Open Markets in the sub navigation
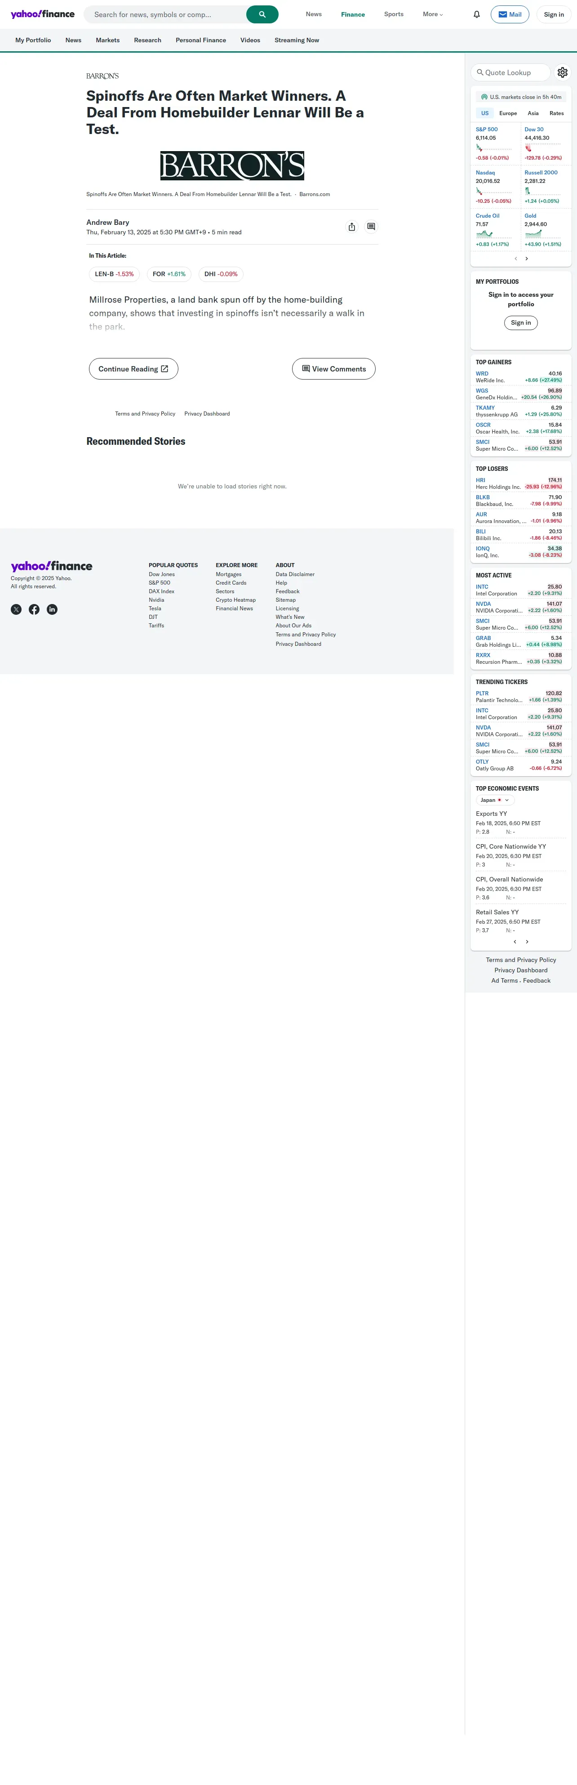Image resolution: width=577 pixels, height=1785 pixels. 107,40
